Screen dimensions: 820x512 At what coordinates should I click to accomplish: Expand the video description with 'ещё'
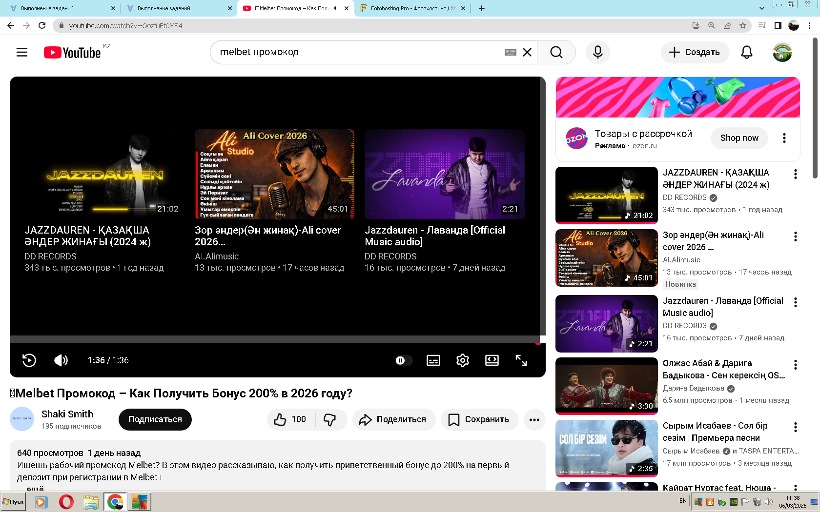click(35, 488)
